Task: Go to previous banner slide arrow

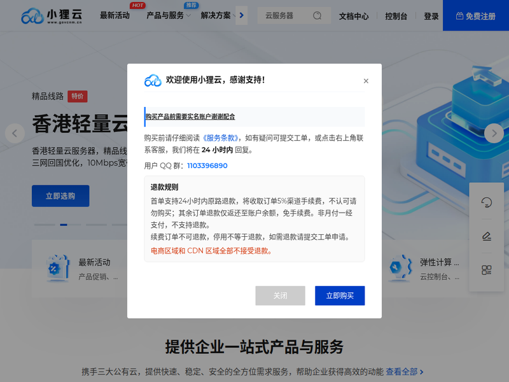Action: pyautogui.click(x=15, y=133)
